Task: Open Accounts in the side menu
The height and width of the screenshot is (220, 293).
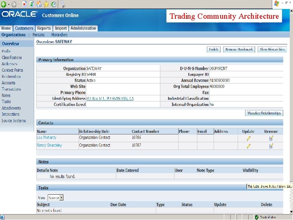Action: pos(9,83)
